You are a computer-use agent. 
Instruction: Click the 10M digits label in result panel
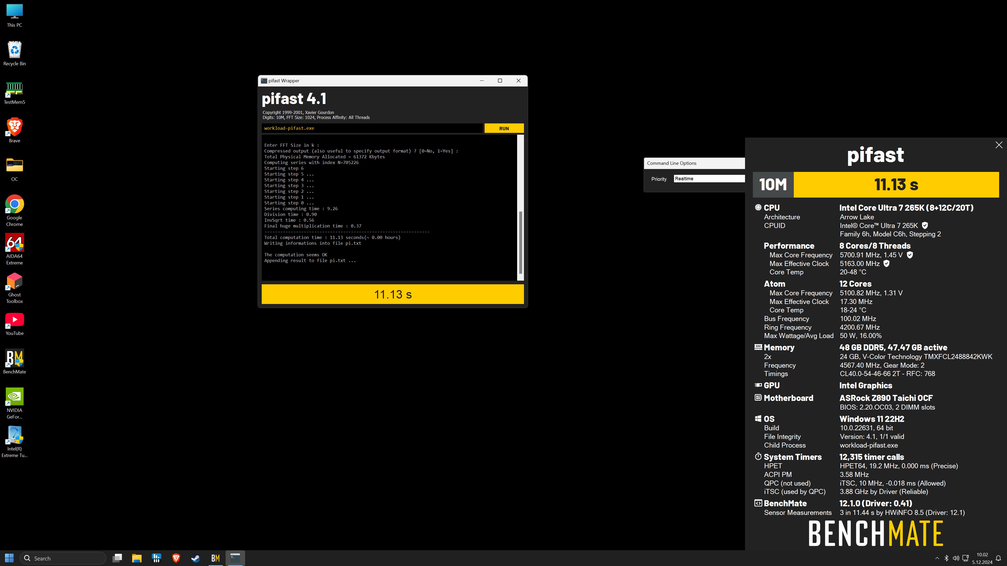(x=773, y=184)
